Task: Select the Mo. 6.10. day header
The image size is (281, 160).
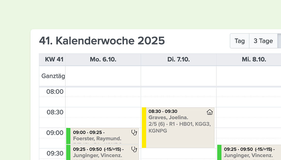Action: (x=103, y=59)
